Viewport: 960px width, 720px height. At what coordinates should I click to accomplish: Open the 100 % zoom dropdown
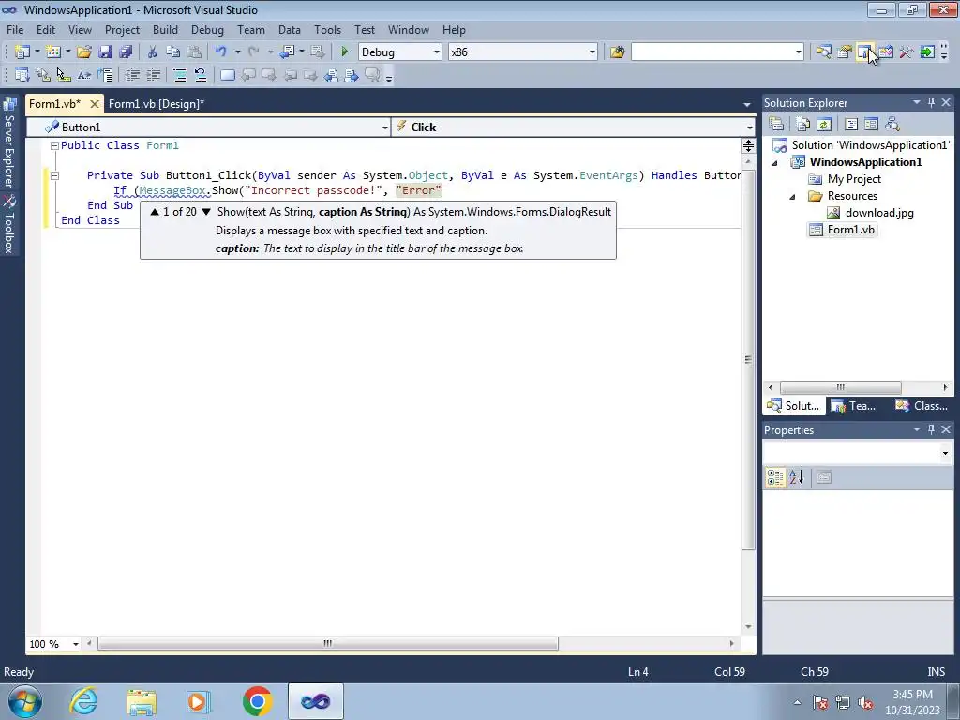point(76,644)
